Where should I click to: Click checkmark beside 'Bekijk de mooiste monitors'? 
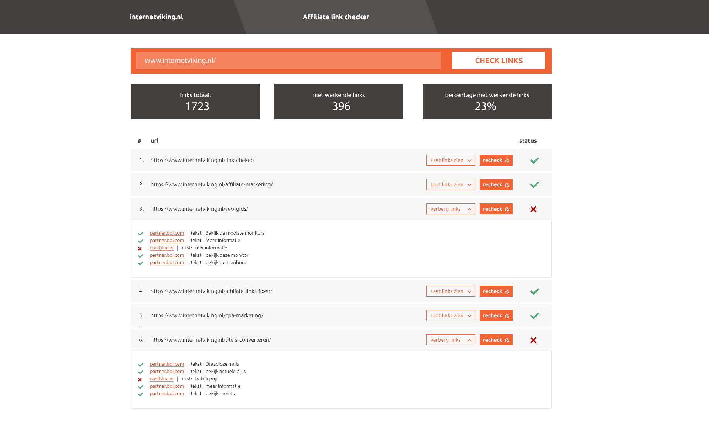pos(141,234)
